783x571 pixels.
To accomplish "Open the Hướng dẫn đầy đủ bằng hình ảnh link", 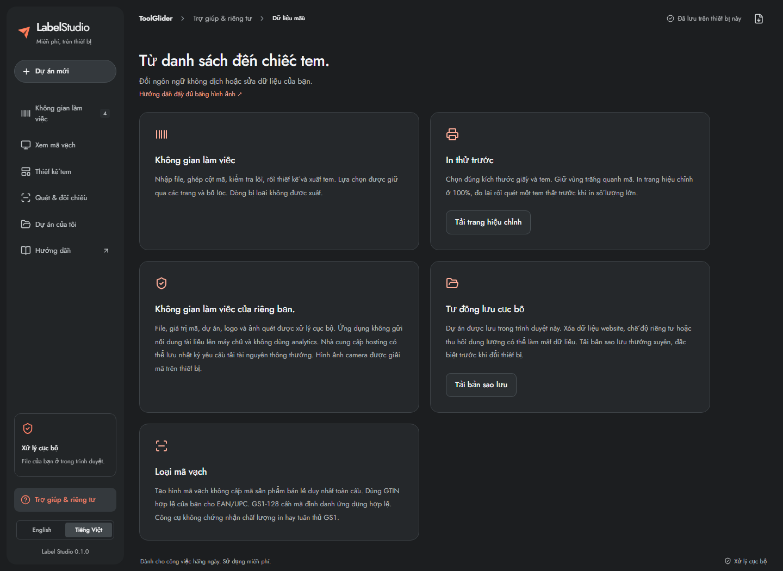I will [190, 94].
